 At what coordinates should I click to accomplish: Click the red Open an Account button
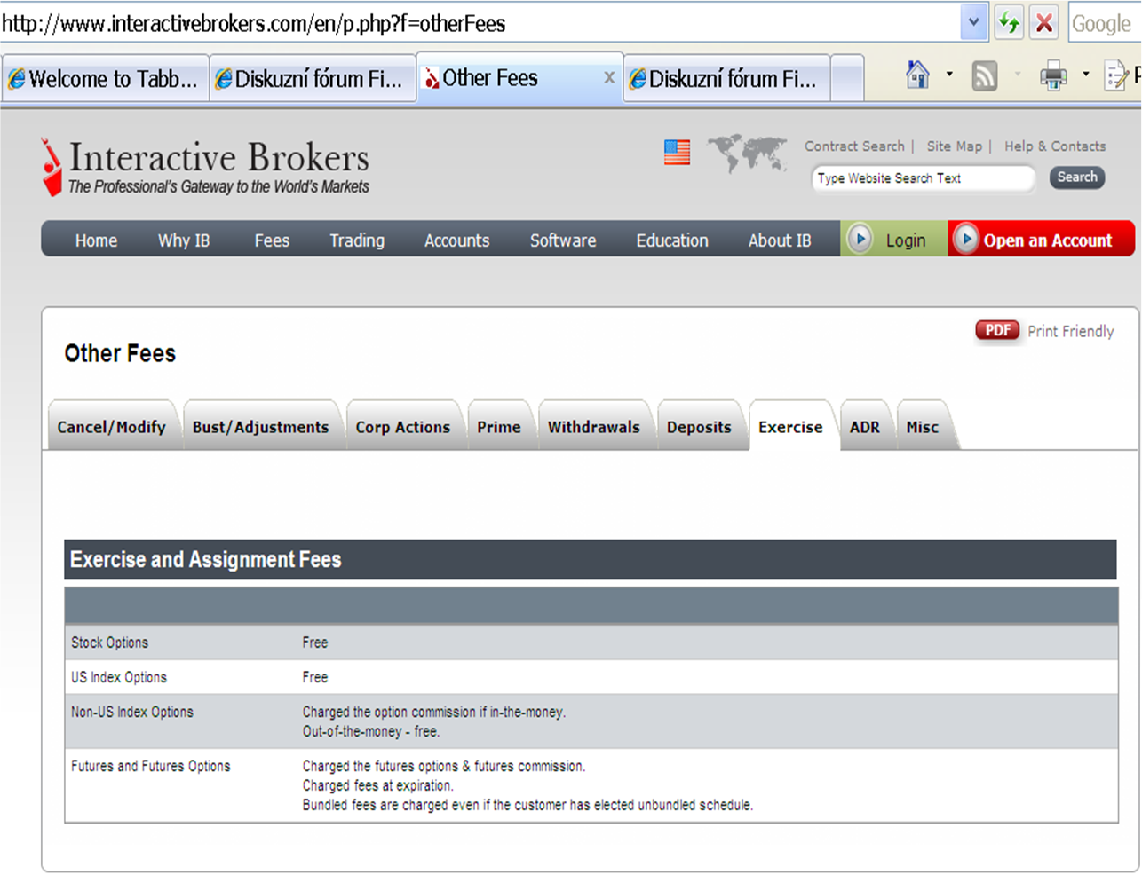pyautogui.click(x=1041, y=240)
